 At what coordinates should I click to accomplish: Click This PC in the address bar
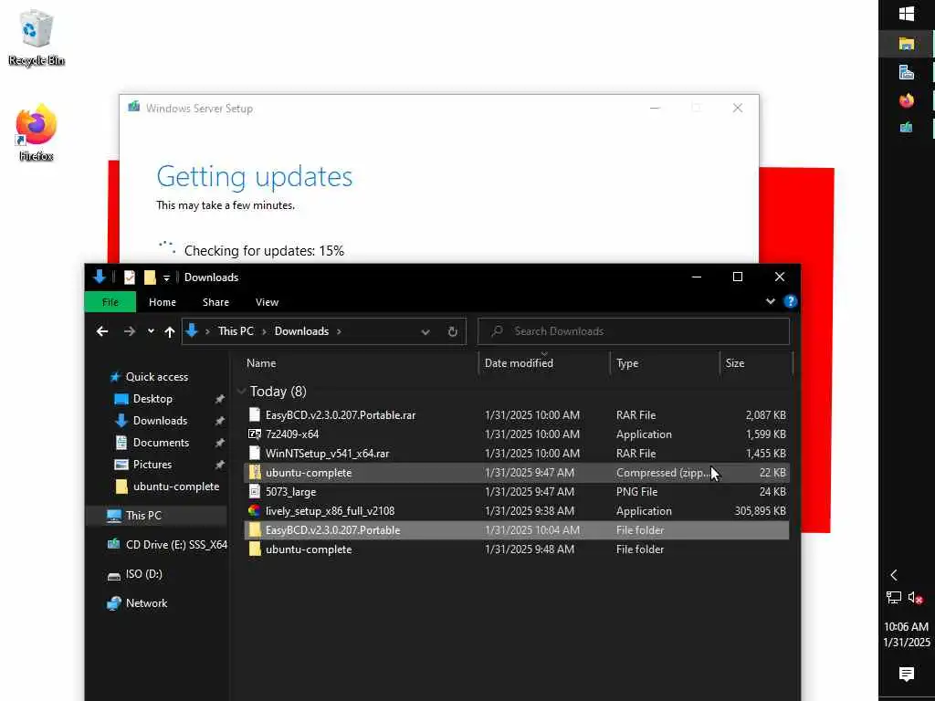(236, 331)
